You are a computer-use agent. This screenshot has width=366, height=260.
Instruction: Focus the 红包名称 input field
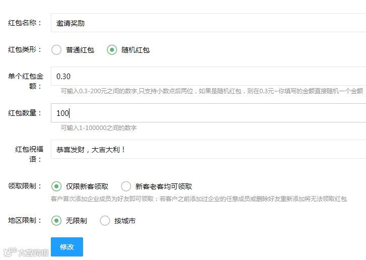[x=208, y=23]
